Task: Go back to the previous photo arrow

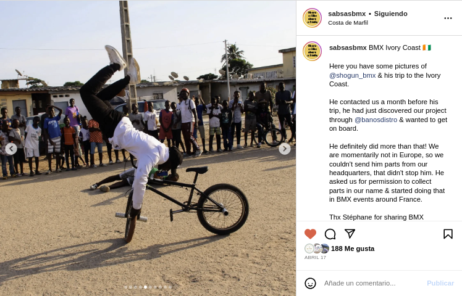Action: 11,149
